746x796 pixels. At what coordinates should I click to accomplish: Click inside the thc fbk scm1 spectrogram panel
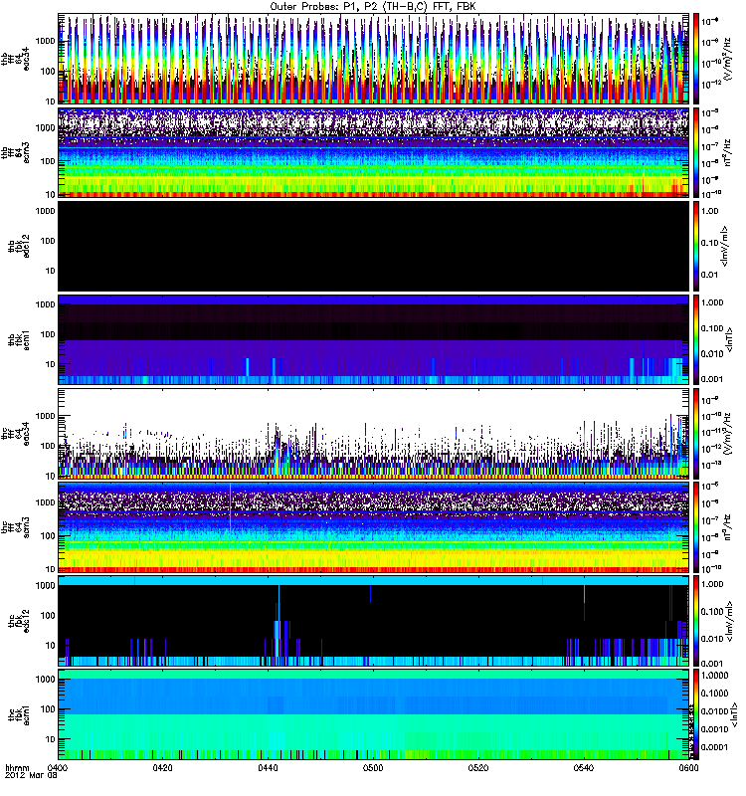point(373,714)
